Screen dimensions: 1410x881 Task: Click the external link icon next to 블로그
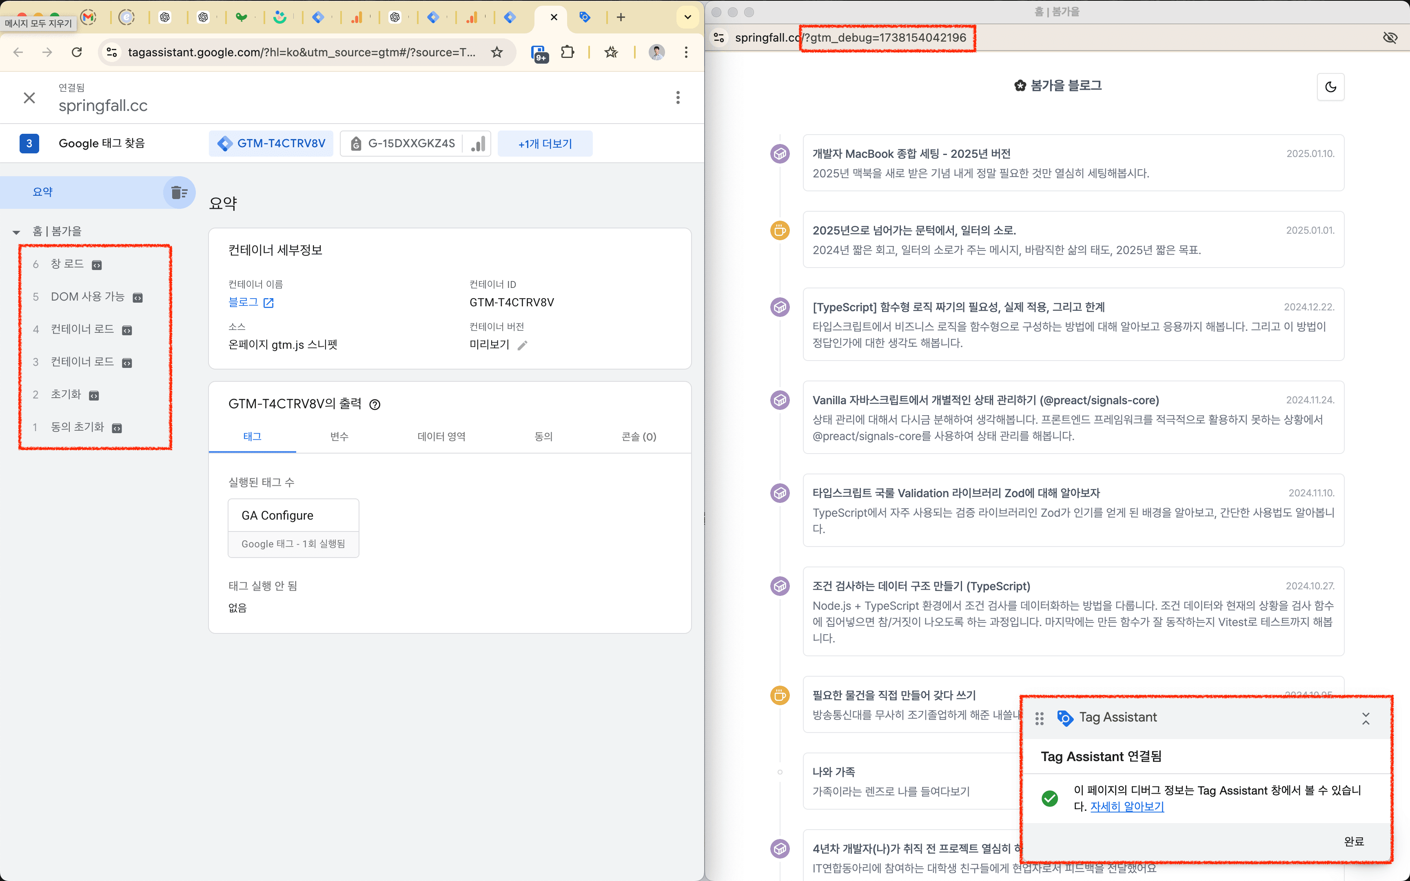[x=268, y=302]
